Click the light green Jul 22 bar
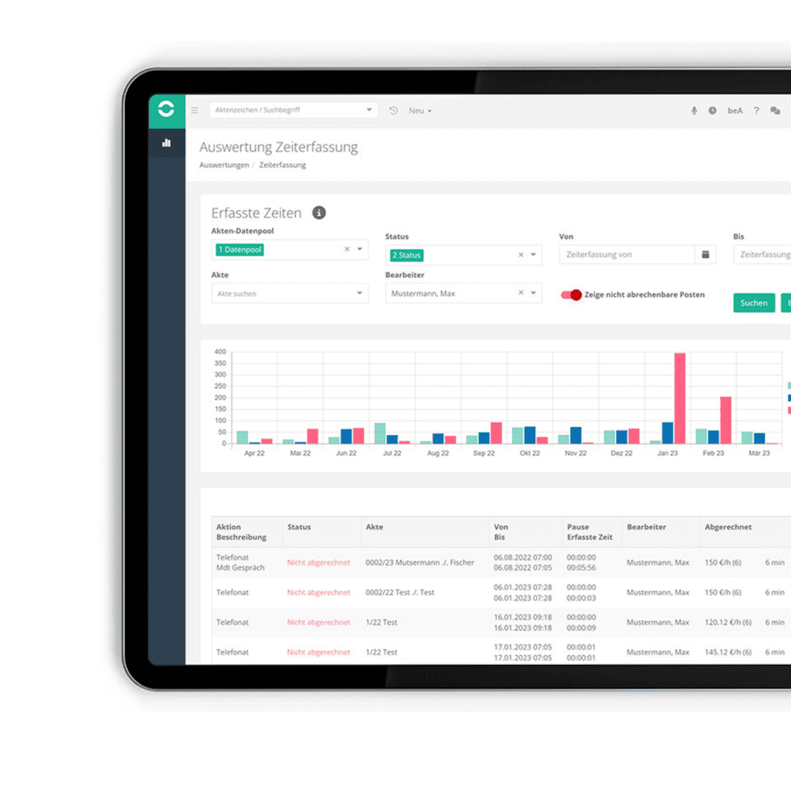Image resolution: width=791 pixels, height=791 pixels. [380, 433]
